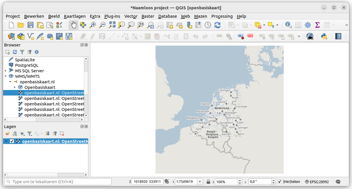Create a new project with the blank page icon
Viewport: 352px width, 189px height.
tap(11, 25)
